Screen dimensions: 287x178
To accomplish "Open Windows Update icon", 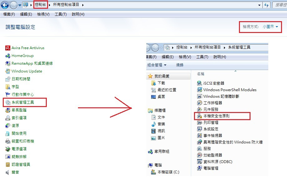I will point(8,71).
